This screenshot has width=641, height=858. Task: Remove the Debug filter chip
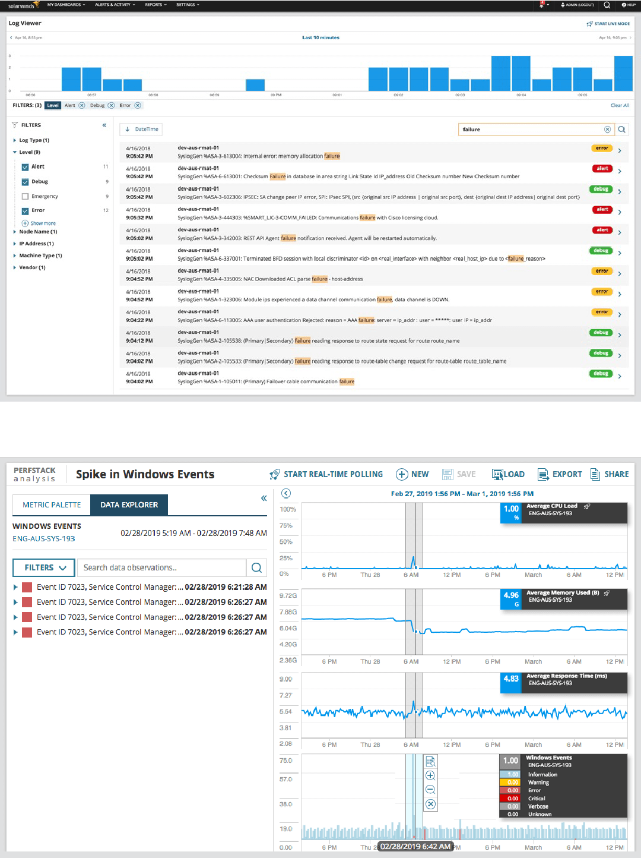[111, 105]
